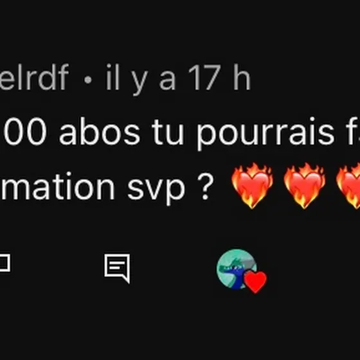Image resolution: width=360 pixels, height=360 pixels.
Task: Click the red heart badge on avatar
Action: [x=255, y=282]
